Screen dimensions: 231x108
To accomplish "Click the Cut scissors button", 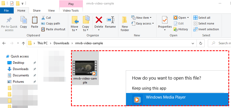I will tap(46, 18).
